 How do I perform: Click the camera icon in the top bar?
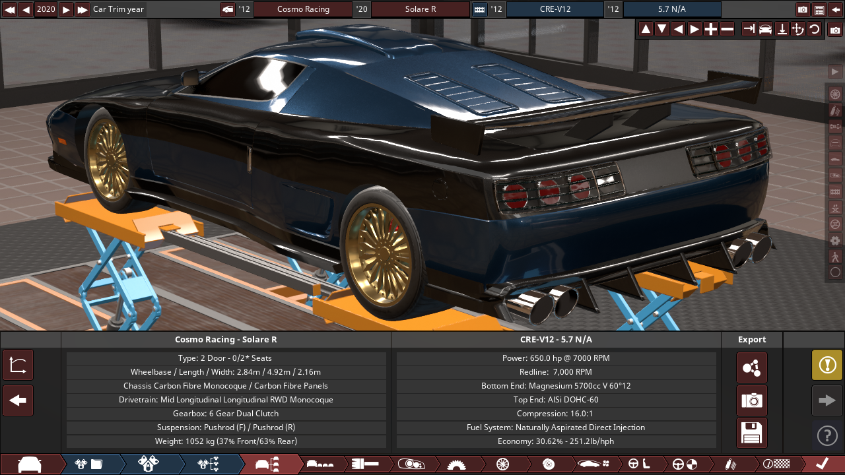click(803, 9)
